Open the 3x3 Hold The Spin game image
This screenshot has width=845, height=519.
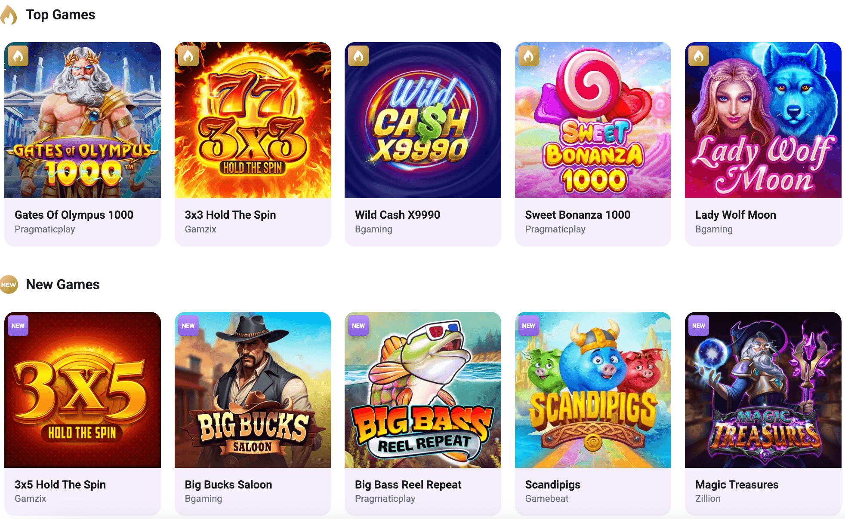click(x=253, y=120)
